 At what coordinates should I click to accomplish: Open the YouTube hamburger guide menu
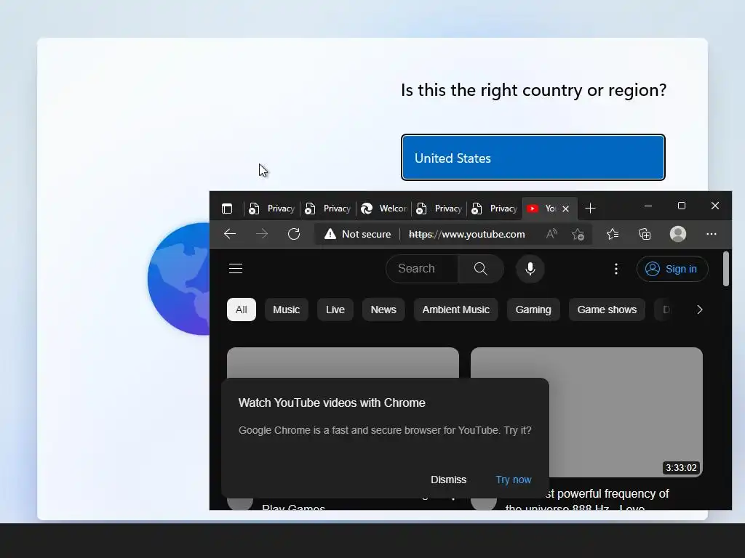[236, 269]
